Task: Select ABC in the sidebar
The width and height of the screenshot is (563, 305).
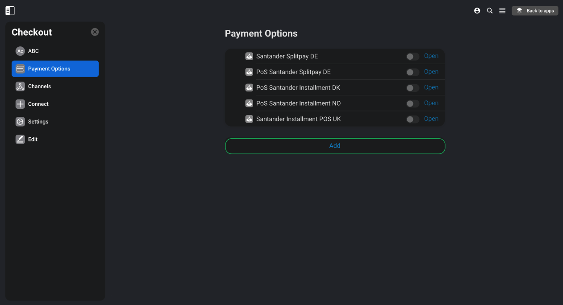Action: (x=55, y=51)
